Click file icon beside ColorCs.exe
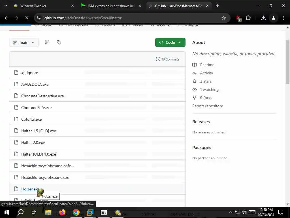Image resolution: width=290 pixels, height=218 pixels. pos(16,119)
